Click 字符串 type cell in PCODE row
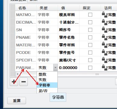The image size is (117, 109). tap(47, 52)
